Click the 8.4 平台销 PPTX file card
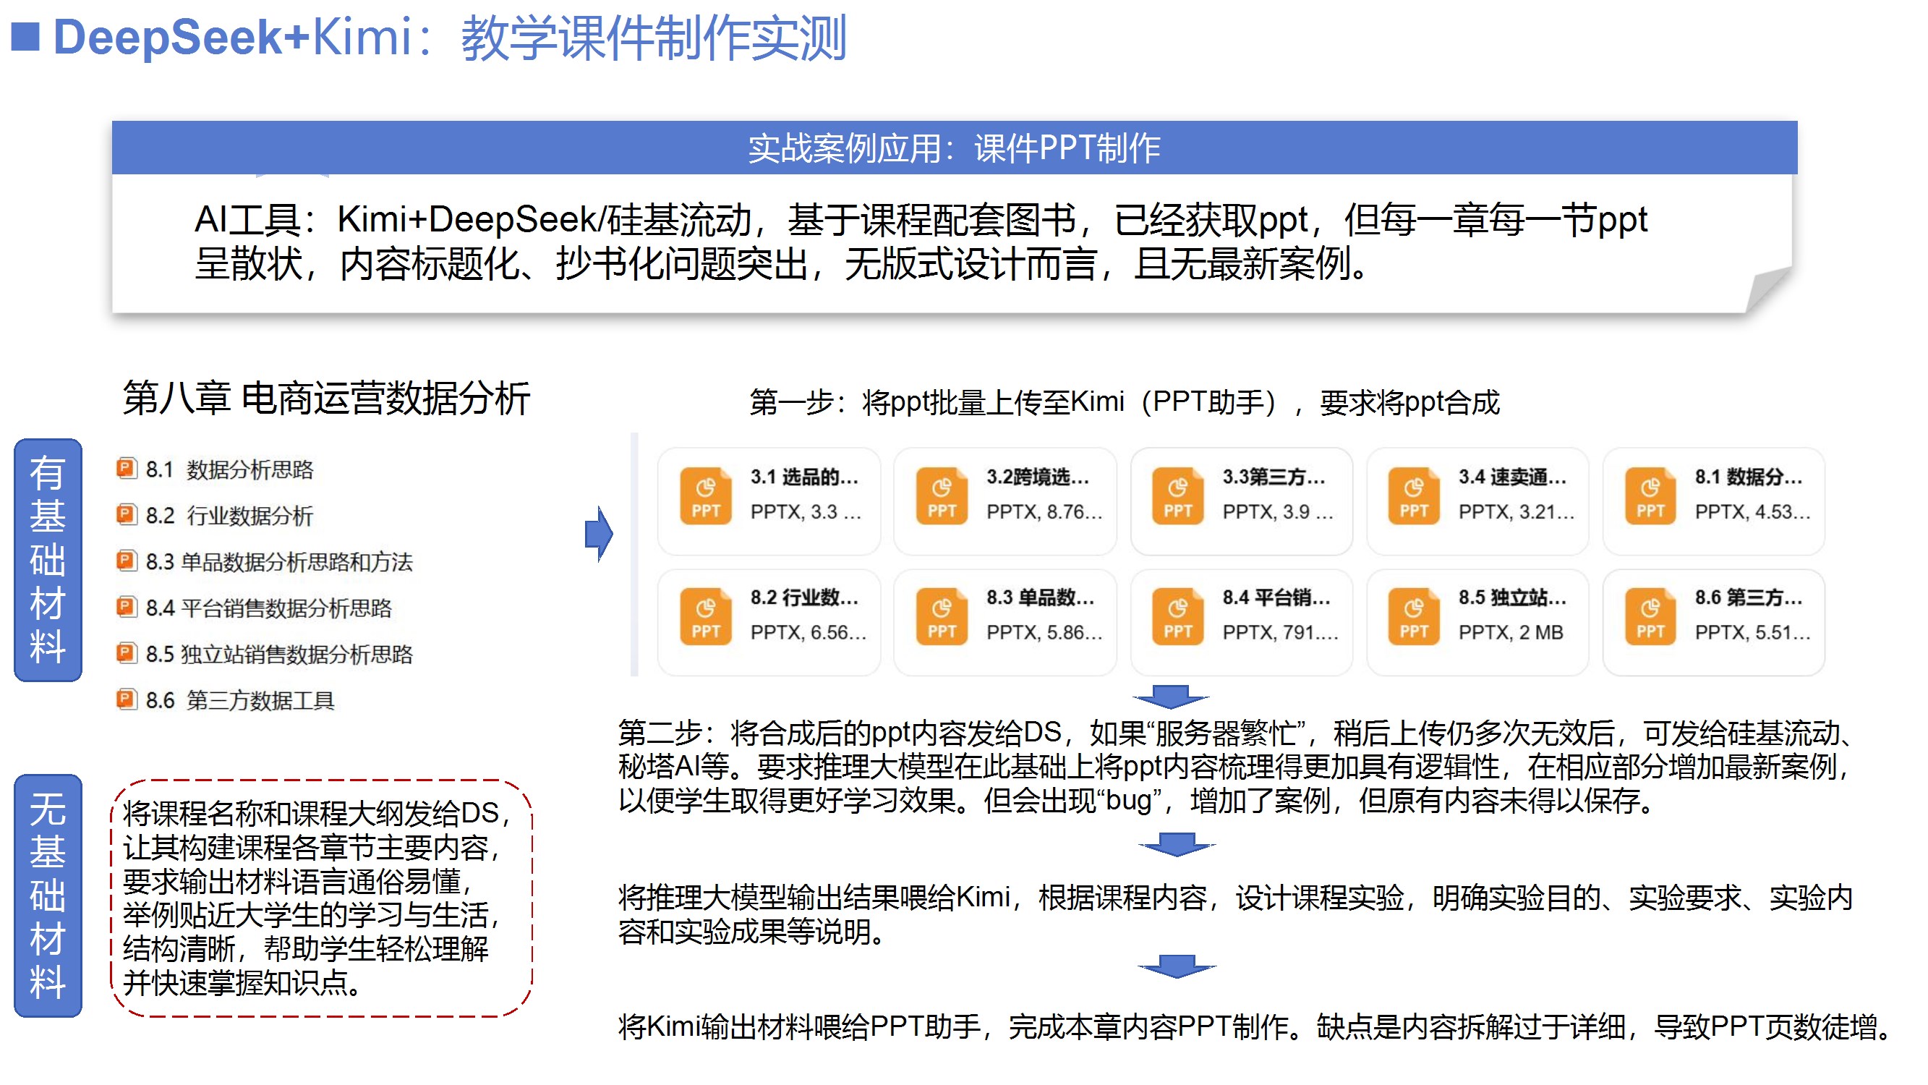This screenshot has width=1928, height=1085. 1241,621
